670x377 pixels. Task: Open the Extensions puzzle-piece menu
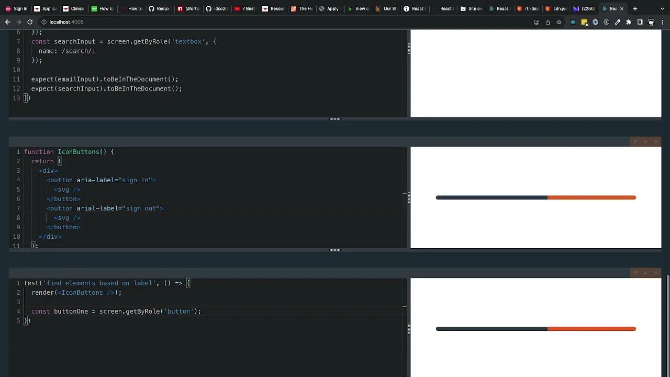(629, 22)
